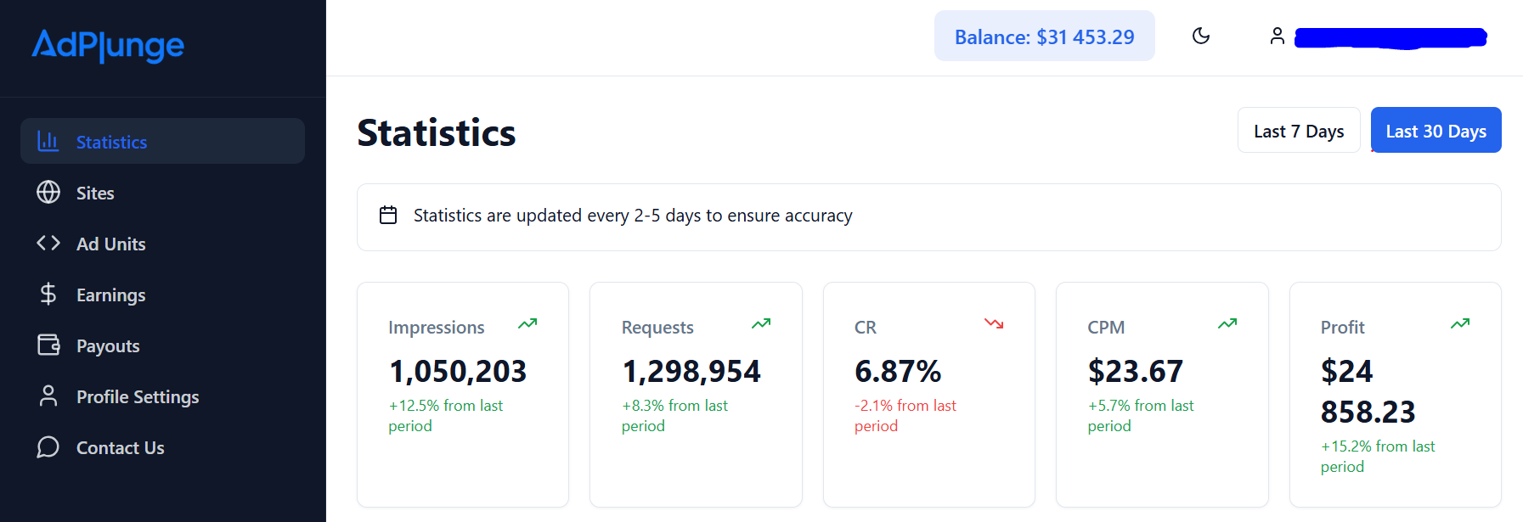Click the Requests card label
The width and height of the screenshot is (1523, 522).
click(x=657, y=328)
